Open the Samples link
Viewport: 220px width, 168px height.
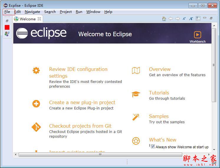(x=159, y=116)
